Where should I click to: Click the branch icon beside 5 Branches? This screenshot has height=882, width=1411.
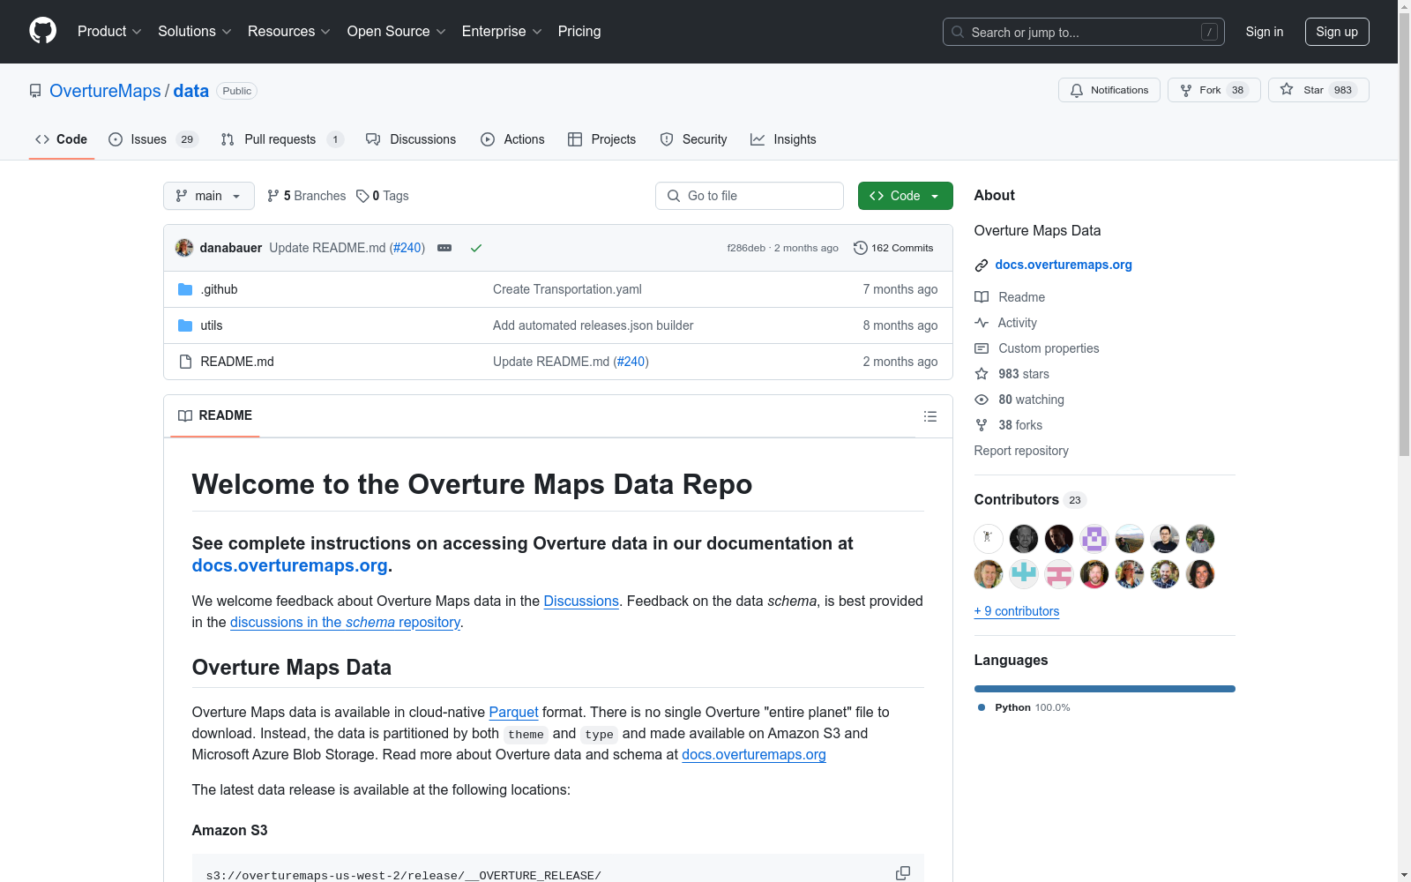tap(273, 196)
